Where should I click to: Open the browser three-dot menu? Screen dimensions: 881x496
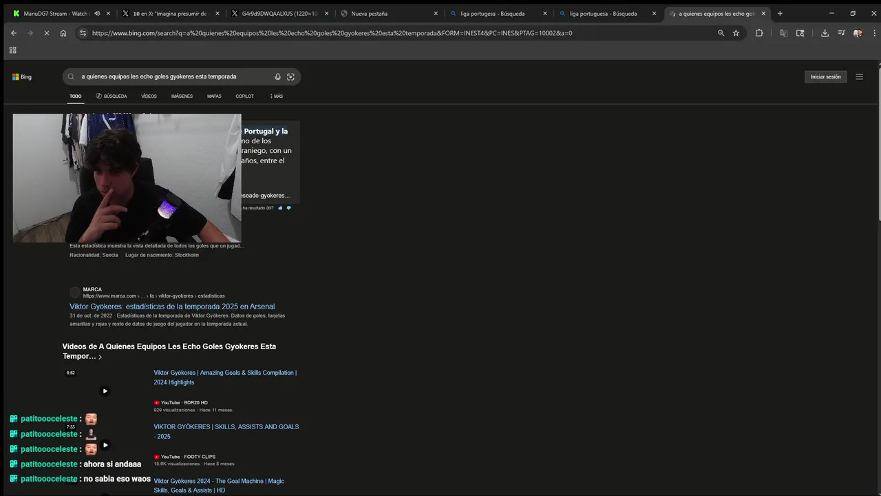(873, 33)
